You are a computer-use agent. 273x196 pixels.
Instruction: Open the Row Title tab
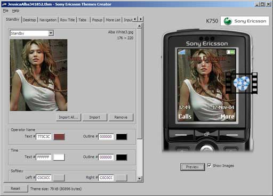pos(67,20)
